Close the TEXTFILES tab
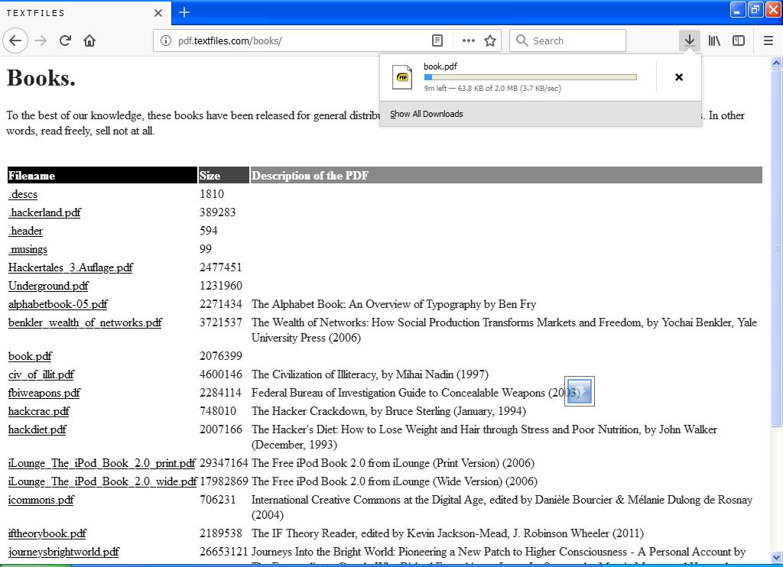This screenshot has height=567, width=783. pyautogui.click(x=158, y=13)
